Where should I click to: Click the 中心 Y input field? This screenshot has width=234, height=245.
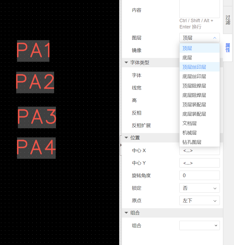point(199,163)
